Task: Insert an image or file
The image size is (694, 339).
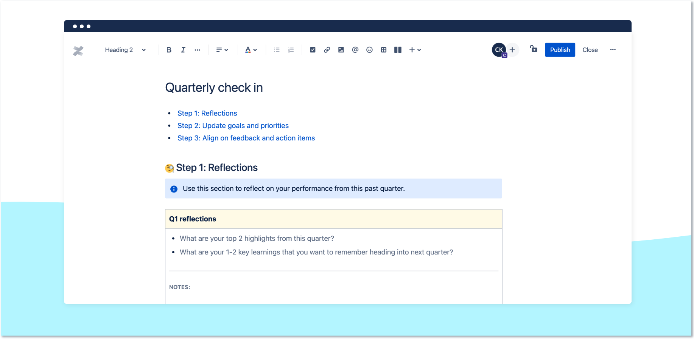Action: pyautogui.click(x=341, y=50)
